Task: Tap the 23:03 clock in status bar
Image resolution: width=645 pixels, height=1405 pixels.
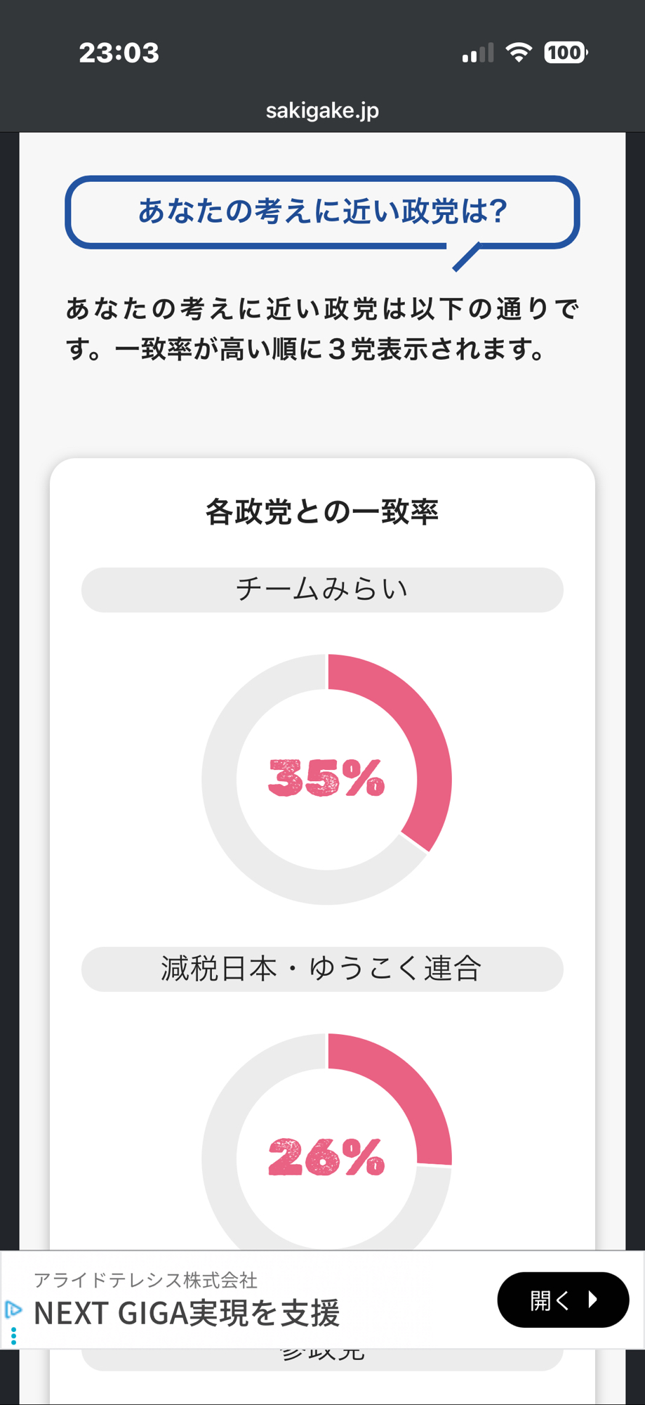Action: pos(119,53)
